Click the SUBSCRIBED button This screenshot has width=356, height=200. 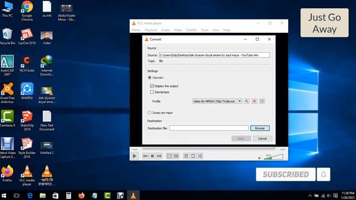tap(285, 174)
